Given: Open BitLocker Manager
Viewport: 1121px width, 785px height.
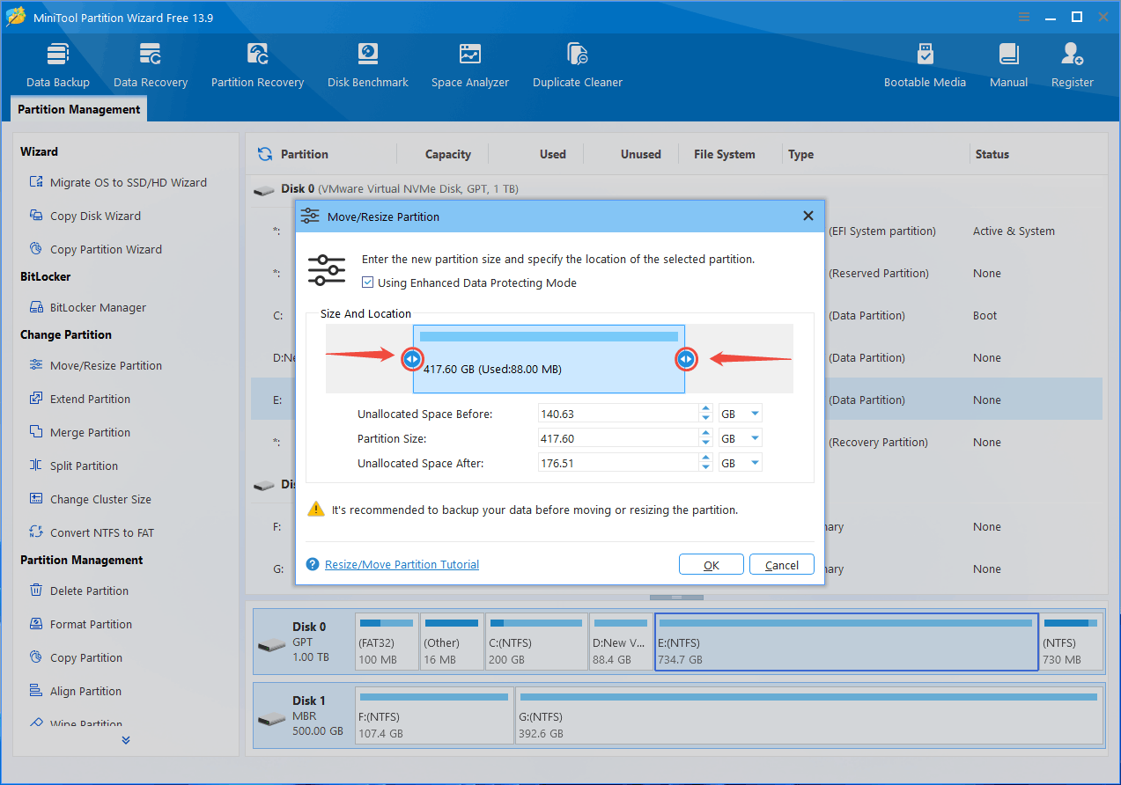Looking at the screenshot, I should coord(87,307).
